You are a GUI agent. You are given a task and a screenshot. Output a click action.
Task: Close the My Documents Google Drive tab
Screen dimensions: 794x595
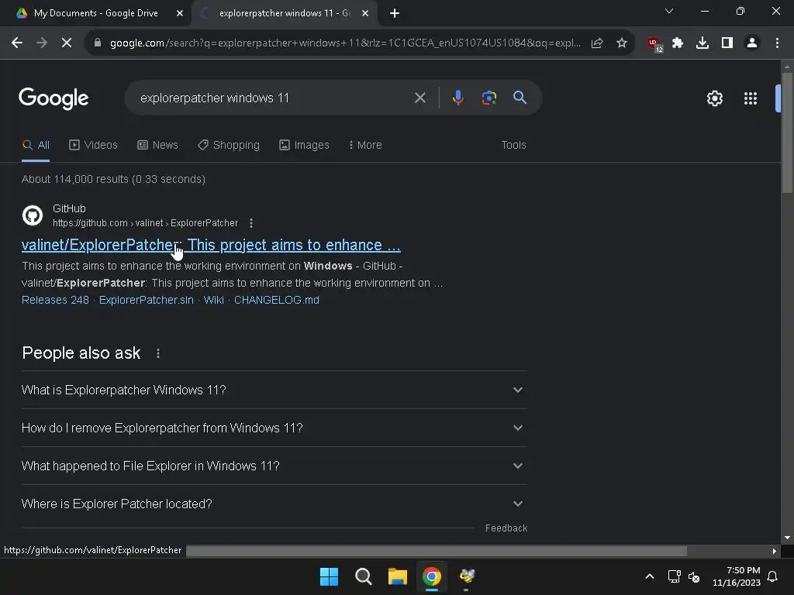pos(180,13)
